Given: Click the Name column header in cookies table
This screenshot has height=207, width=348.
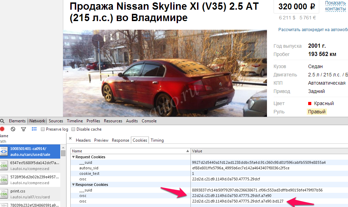Looking at the screenshot, I should pos(131,151).
